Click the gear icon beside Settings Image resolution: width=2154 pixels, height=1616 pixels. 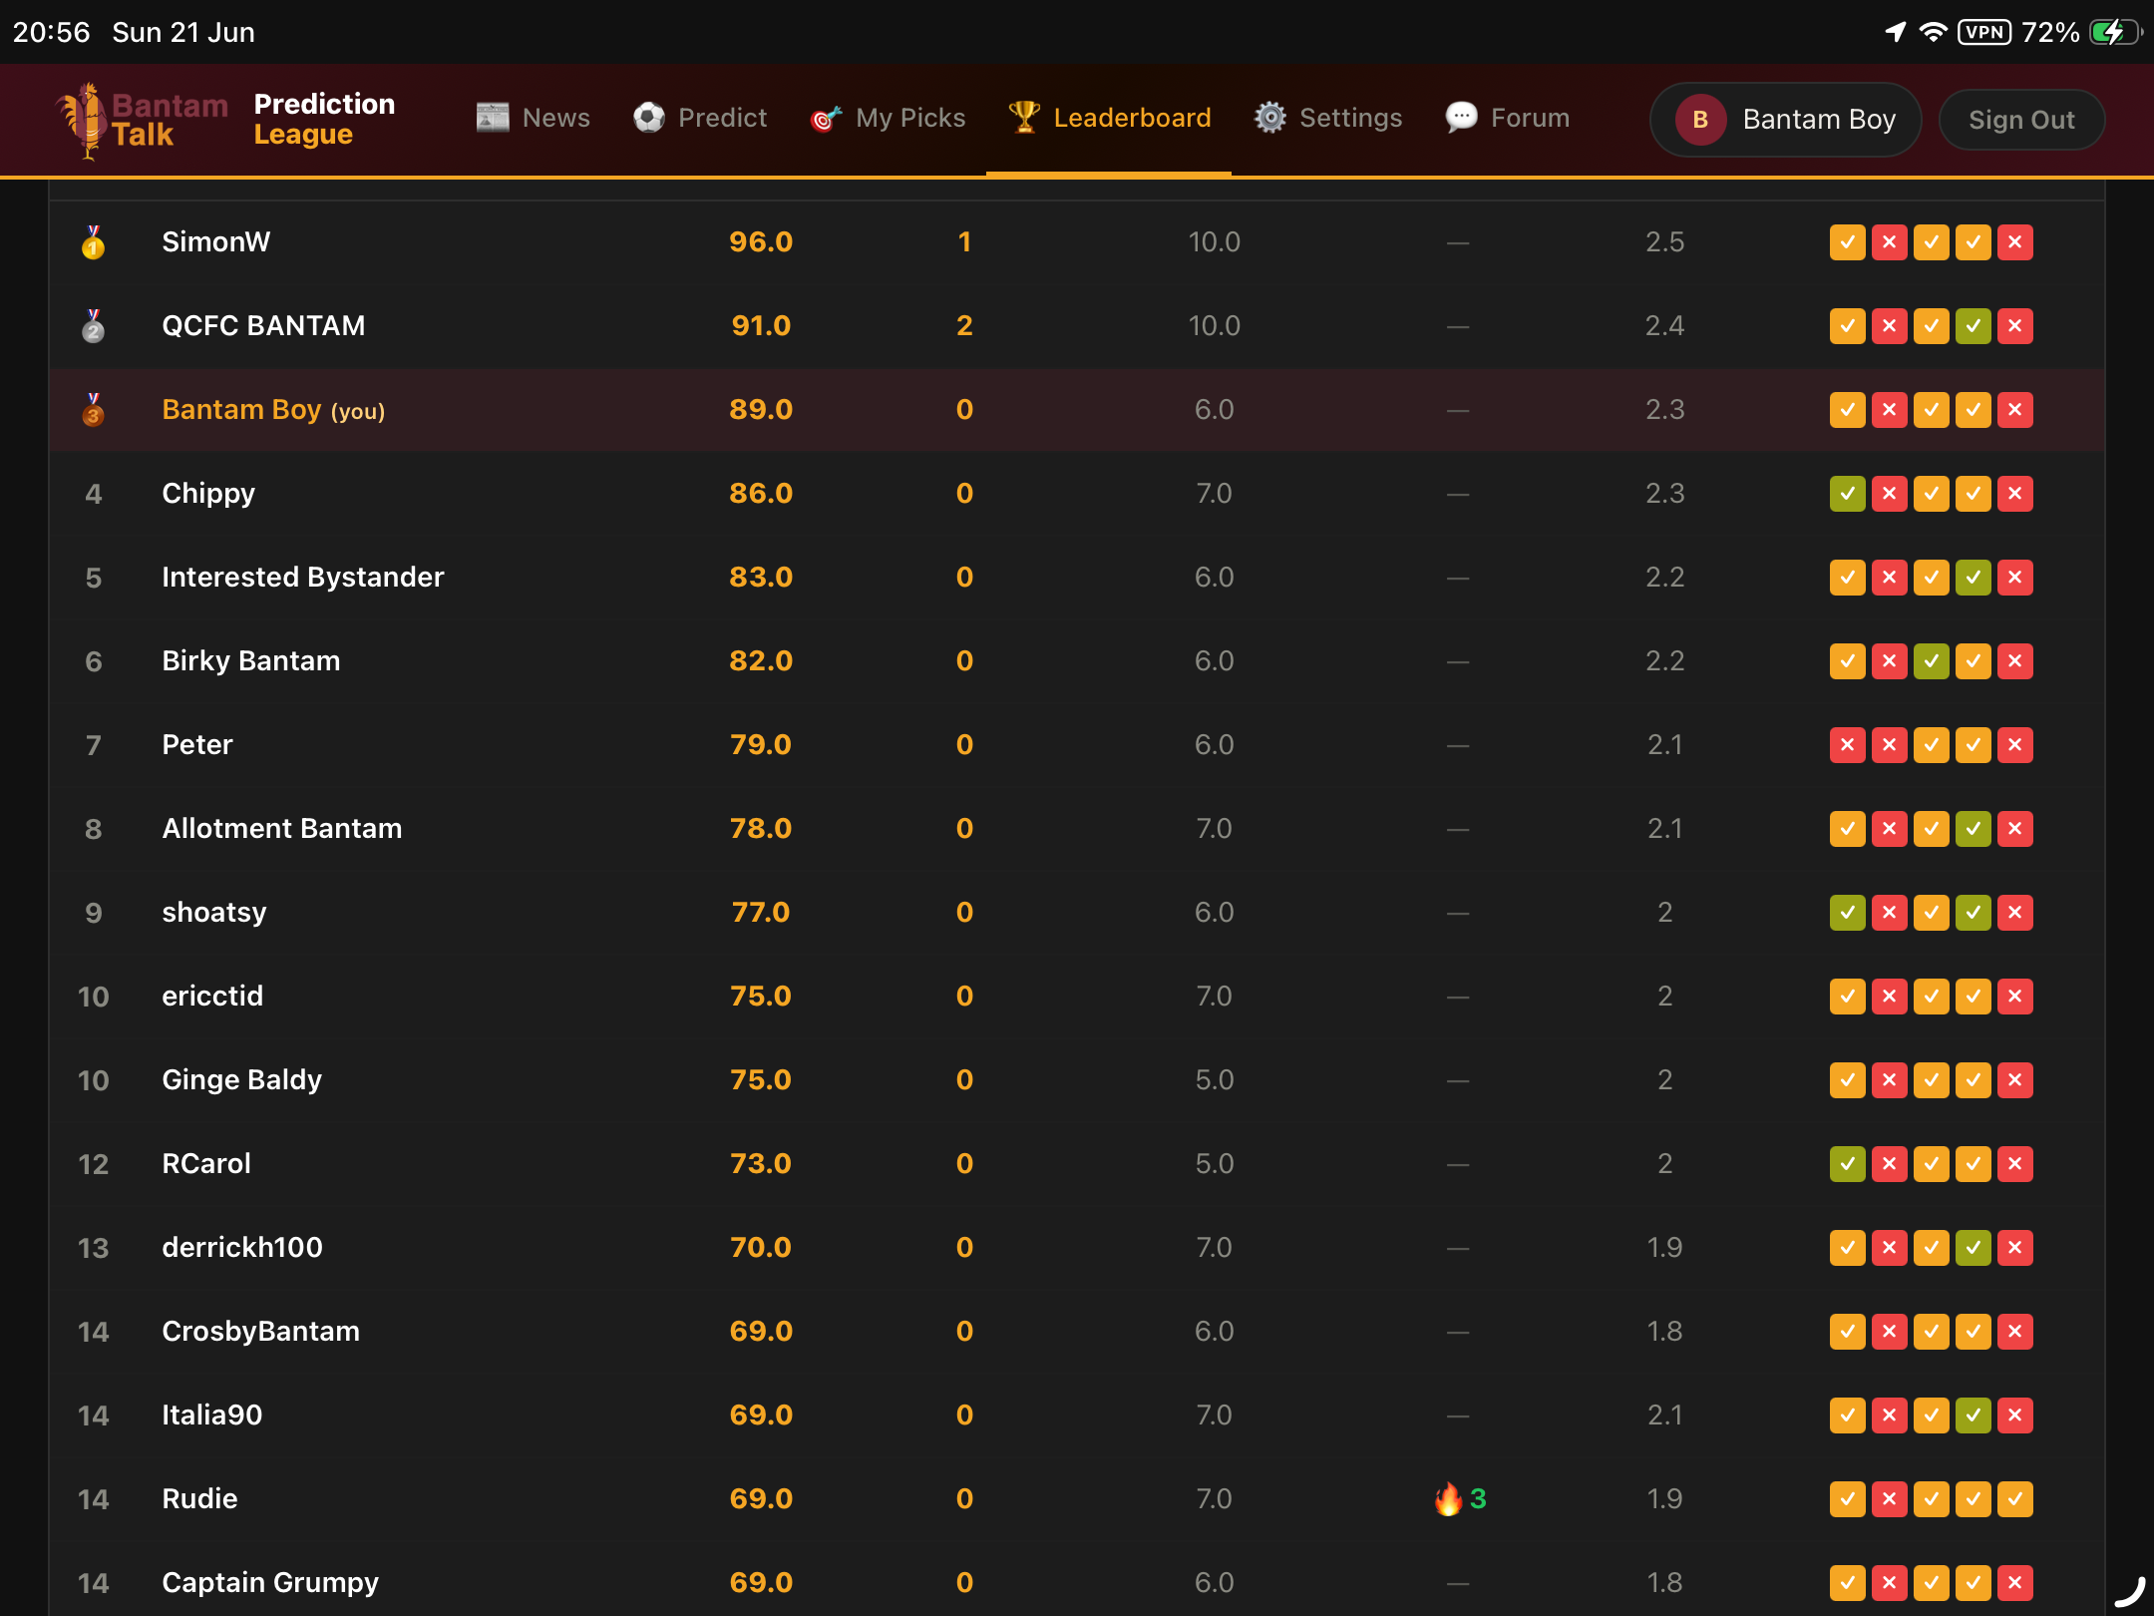coord(1270,118)
